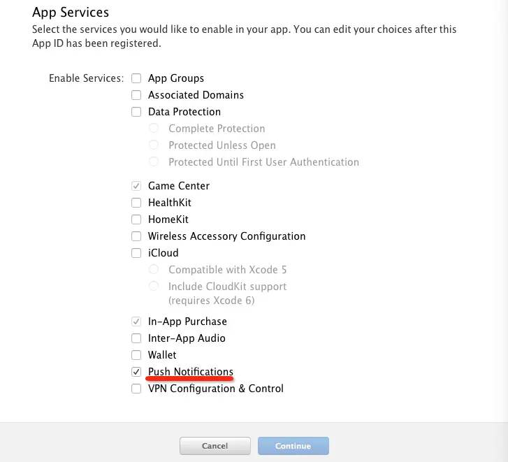This screenshot has height=462, width=508.
Task: Click the Cancel button
Action: (x=215, y=446)
